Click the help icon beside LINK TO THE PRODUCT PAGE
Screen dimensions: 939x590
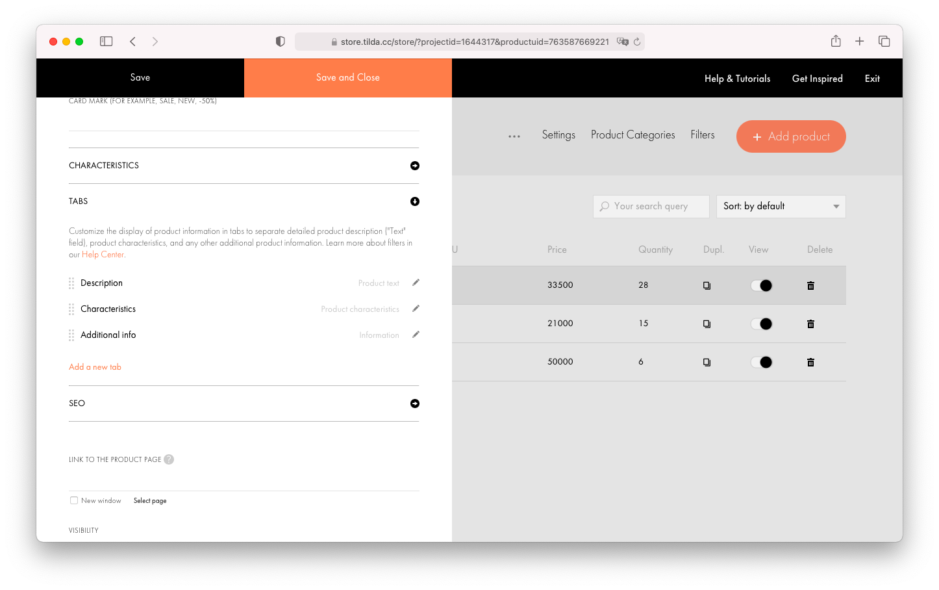168,459
